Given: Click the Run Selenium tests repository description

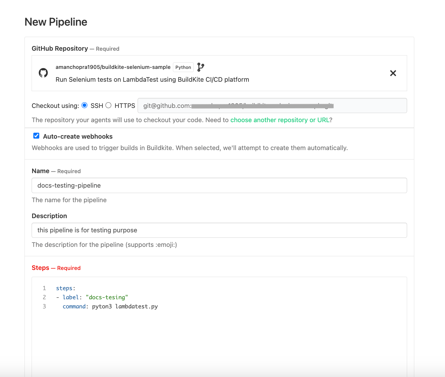Looking at the screenshot, I should [x=152, y=79].
